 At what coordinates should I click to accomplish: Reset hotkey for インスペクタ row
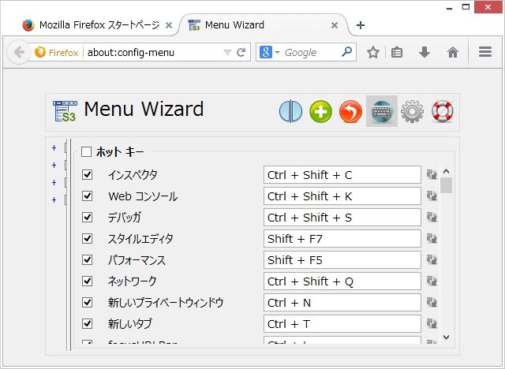[x=432, y=174]
